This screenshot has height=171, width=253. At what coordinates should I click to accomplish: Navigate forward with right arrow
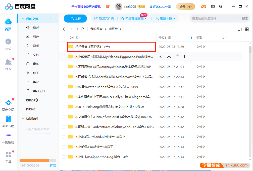pos(72,29)
